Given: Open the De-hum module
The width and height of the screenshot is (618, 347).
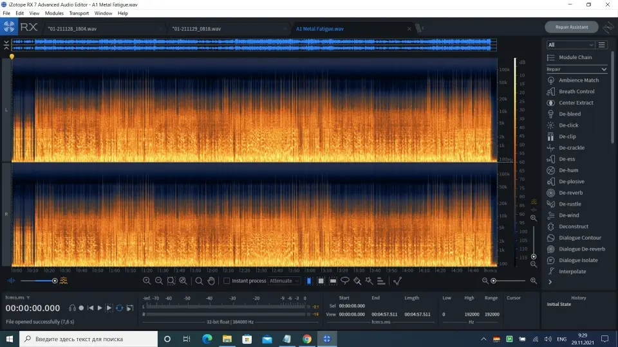Looking at the screenshot, I should (568, 170).
